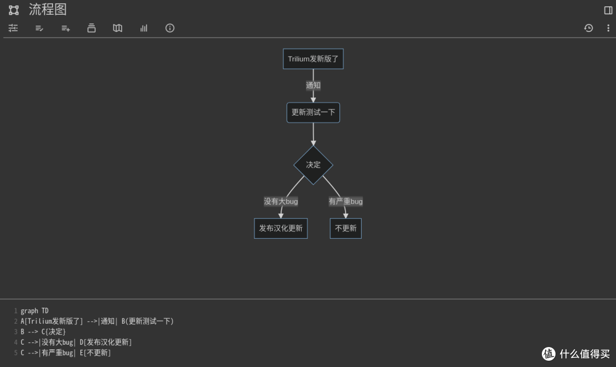
Task: Click code line starting A[Trilium发新版了]
Action: [x=97, y=321]
